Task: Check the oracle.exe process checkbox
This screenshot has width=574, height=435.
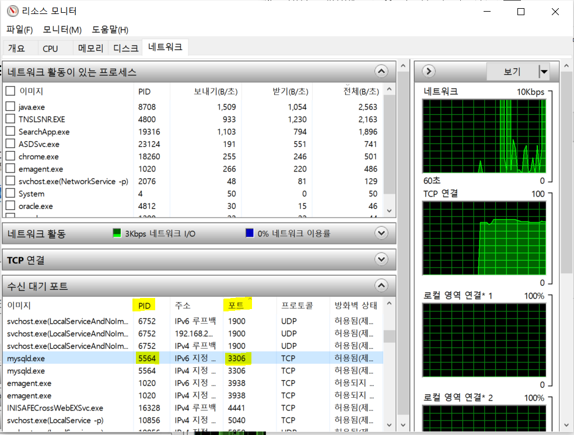Action: click(x=9, y=206)
